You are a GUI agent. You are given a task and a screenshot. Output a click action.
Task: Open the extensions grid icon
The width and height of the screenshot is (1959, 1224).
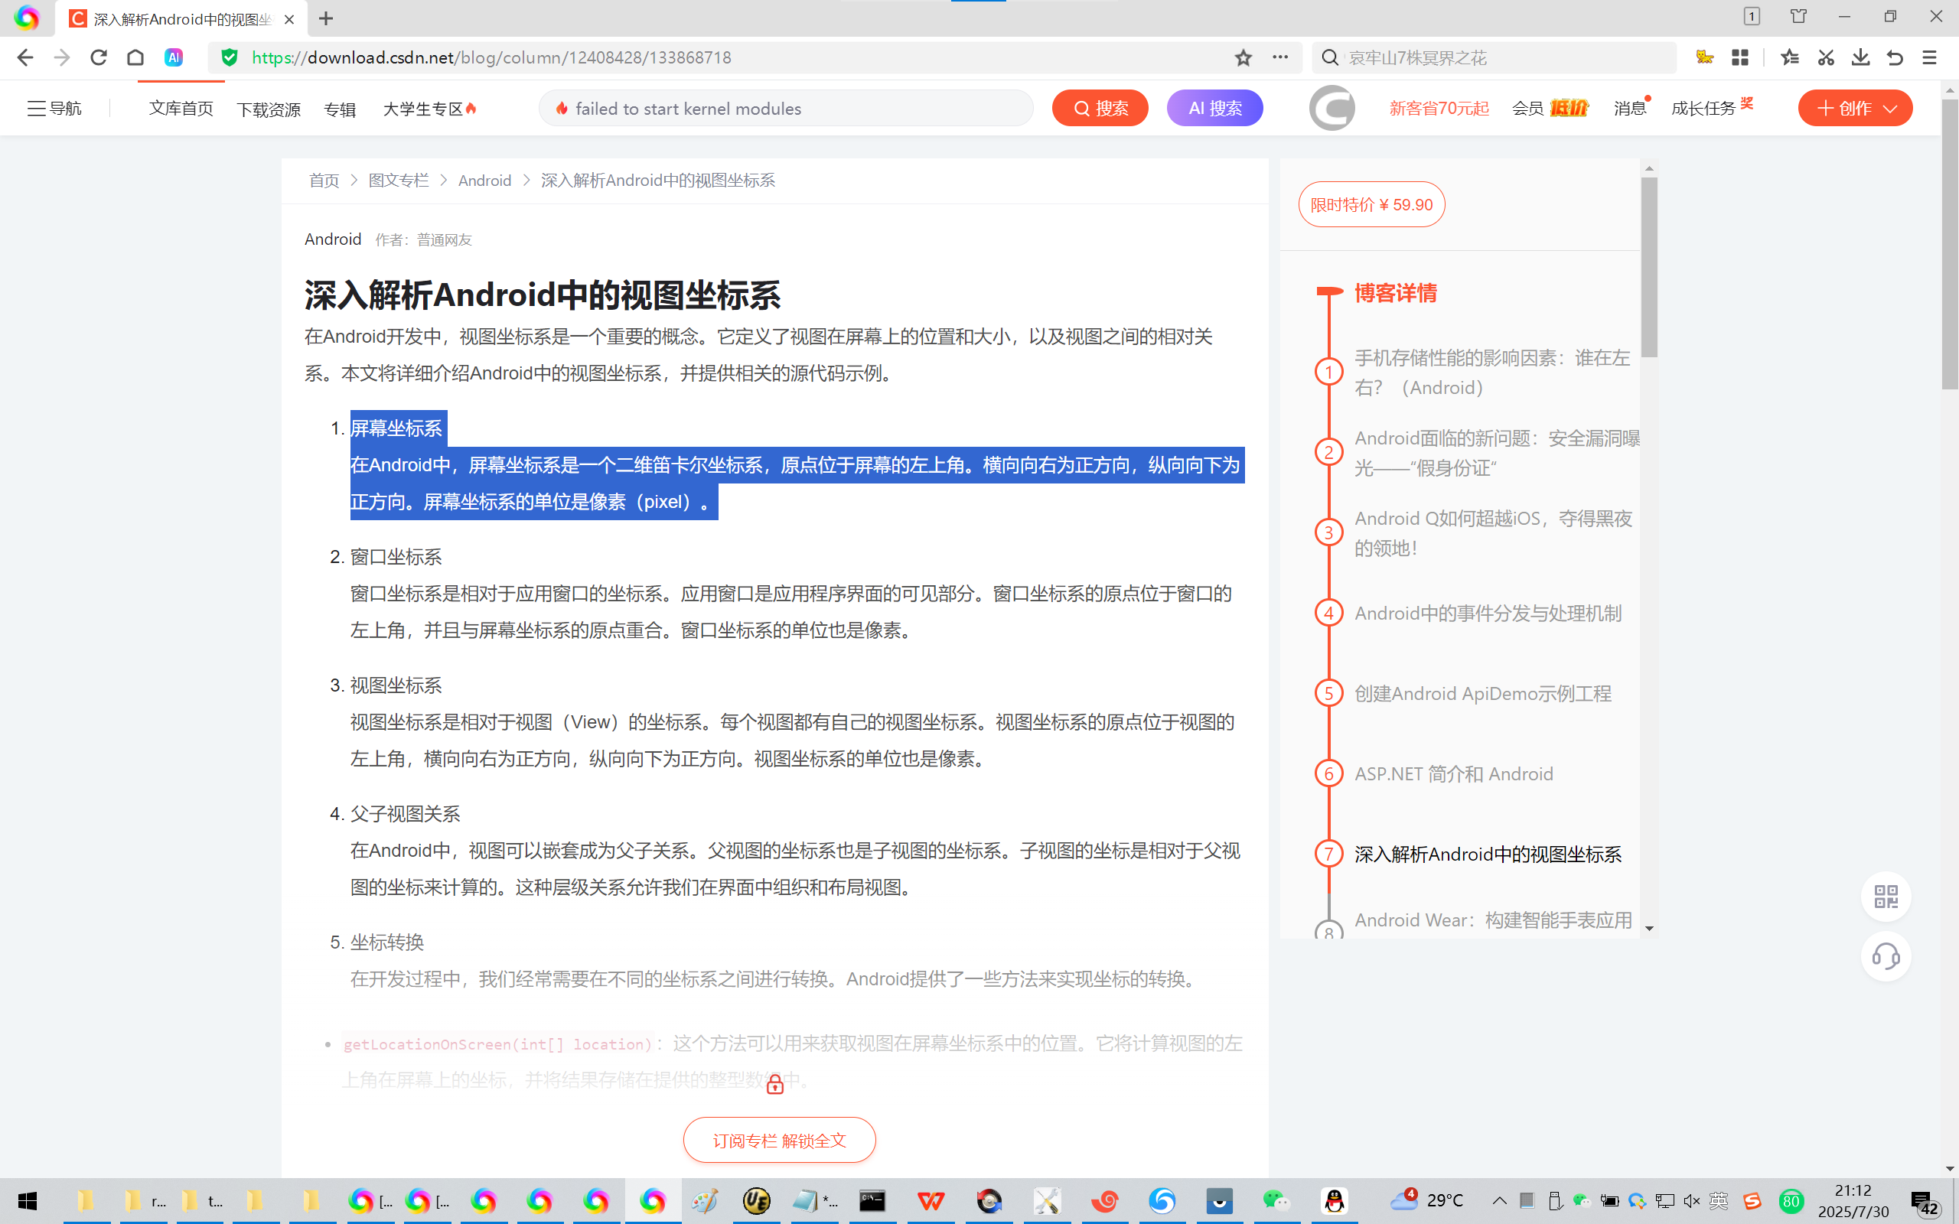[1739, 57]
